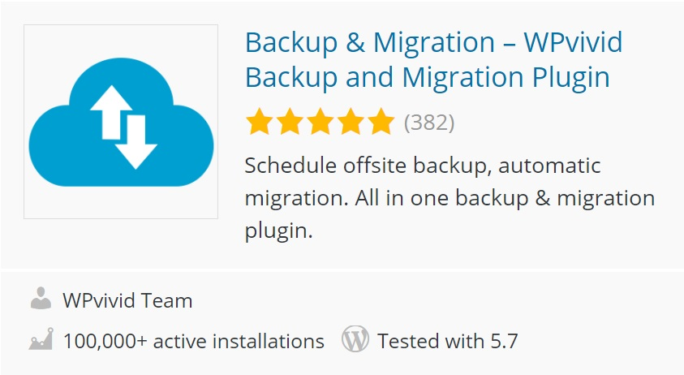Screen dimensions: 684x375
Task: Click the final word 'plugin.' in description
Action: [278, 231]
